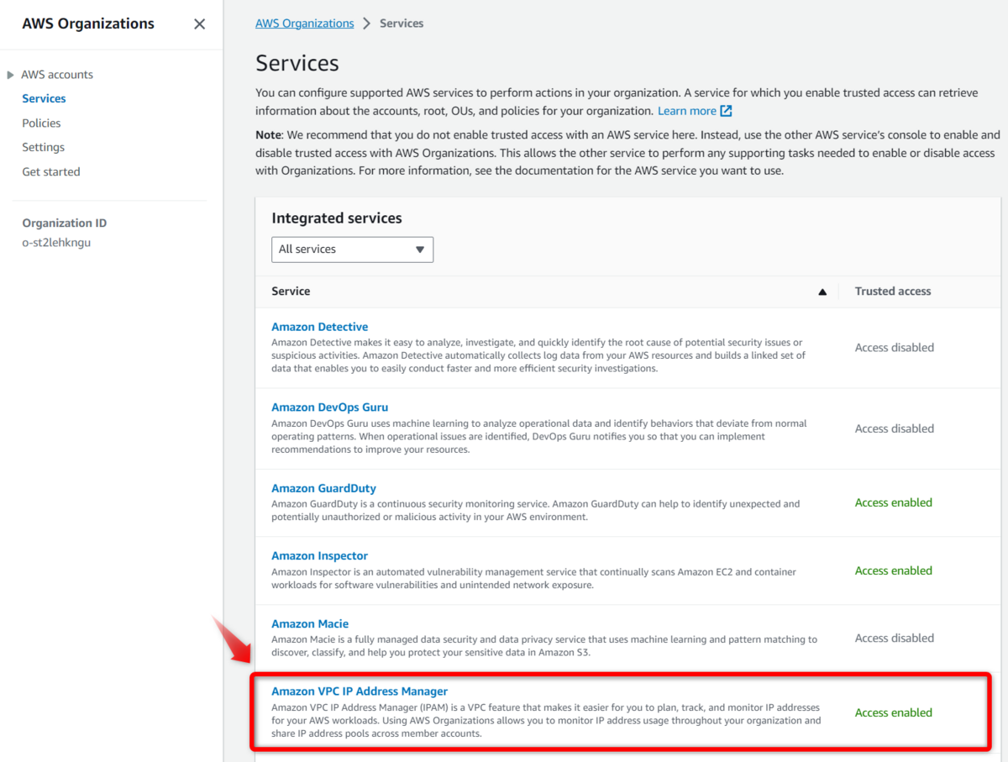Click the external link icon after Learn more
The image size is (1008, 762).
coord(727,111)
